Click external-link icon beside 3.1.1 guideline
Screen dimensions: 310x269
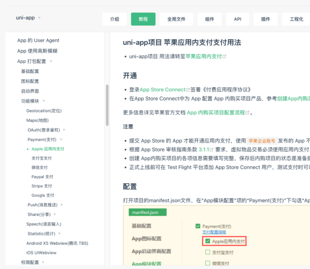tap(212, 150)
